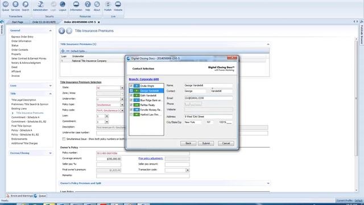Screen dimensions: 364x205
Task: Open the Information ribbon icon
Action: pos(76,6)
